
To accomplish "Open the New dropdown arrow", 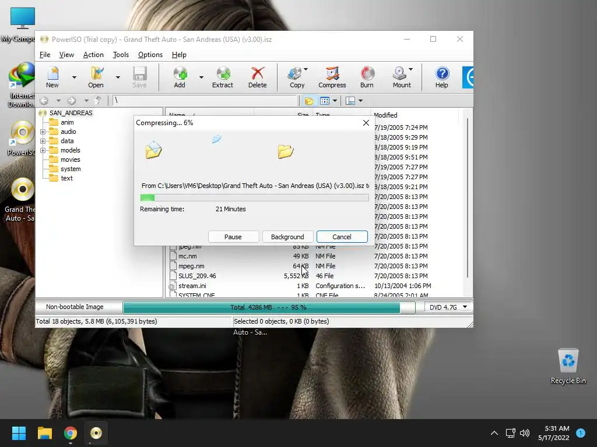I will click(x=74, y=77).
